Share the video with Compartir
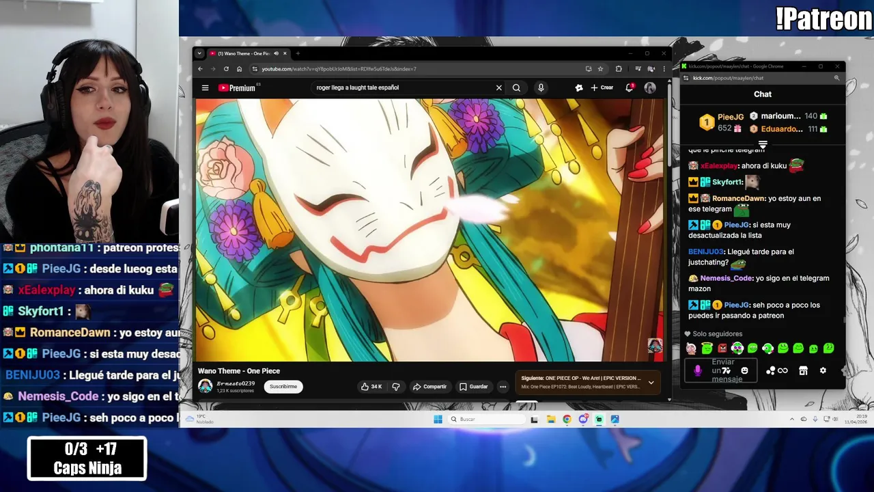The width and height of the screenshot is (874, 492). 429,387
